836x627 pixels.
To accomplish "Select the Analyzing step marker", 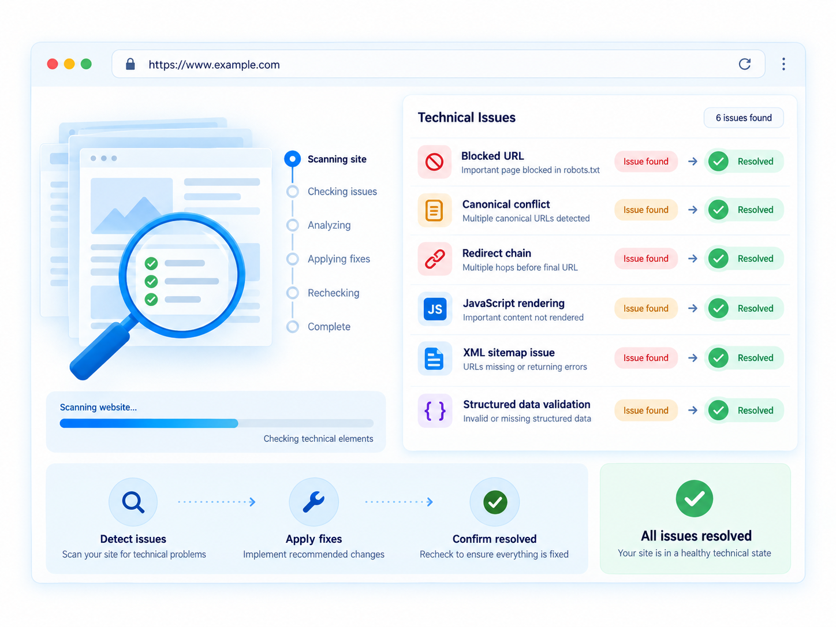I will 293,225.
